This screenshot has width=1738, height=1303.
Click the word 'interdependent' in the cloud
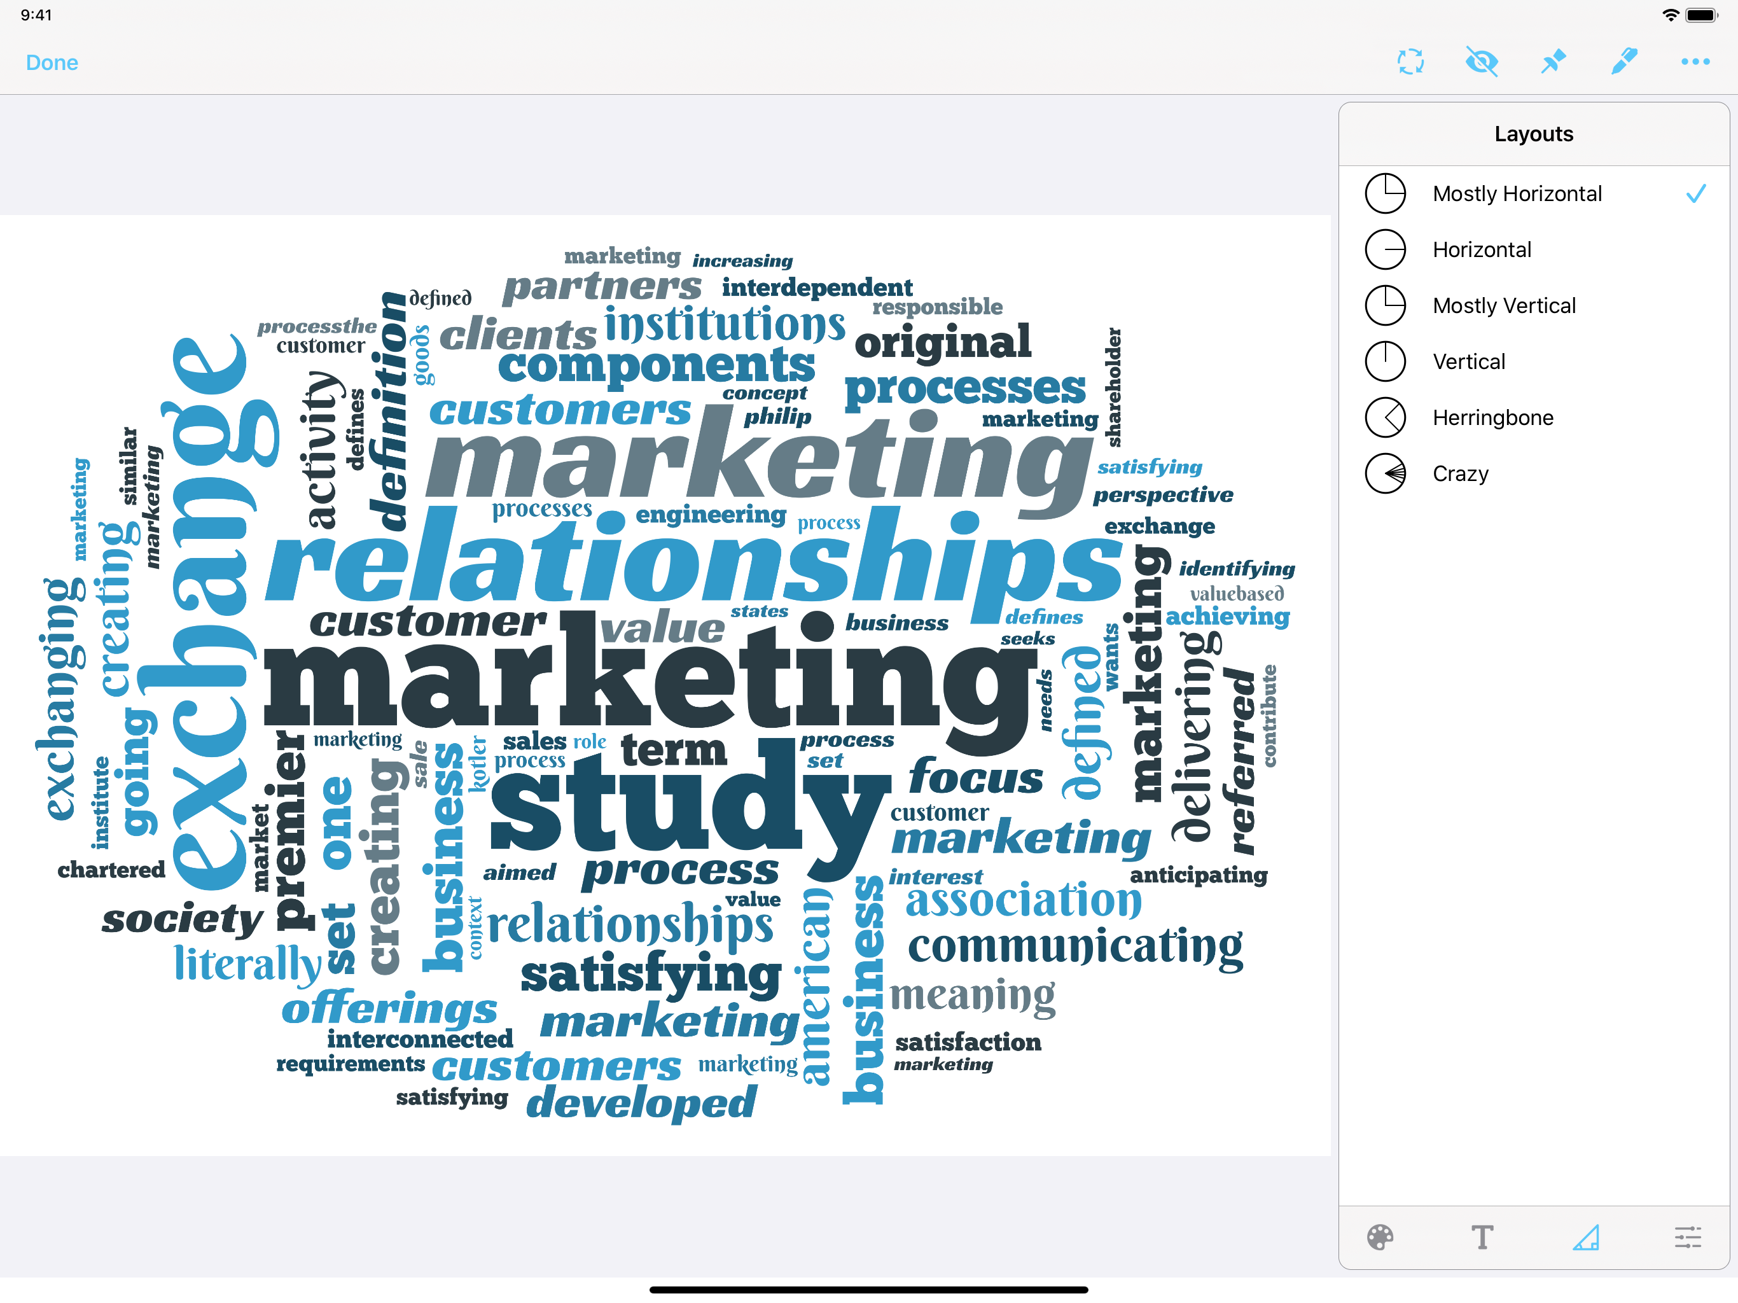(x=817, y=288)
